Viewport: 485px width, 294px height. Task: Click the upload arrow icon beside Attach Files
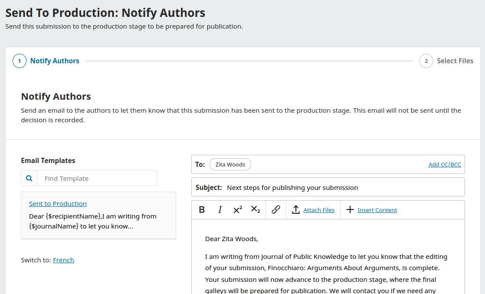(296, 210)
